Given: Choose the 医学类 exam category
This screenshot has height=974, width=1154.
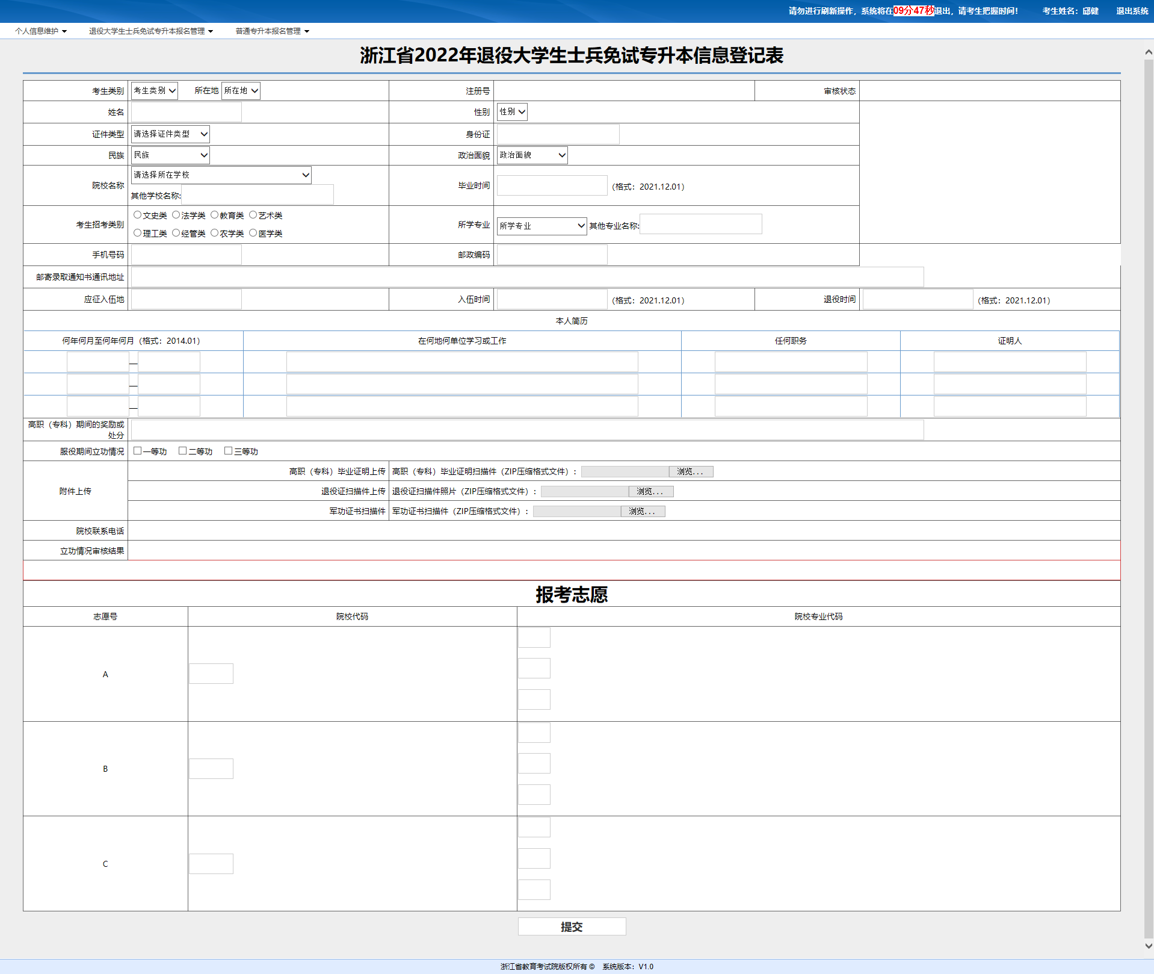Looking at the screenshot, I should tap(253, 233).
